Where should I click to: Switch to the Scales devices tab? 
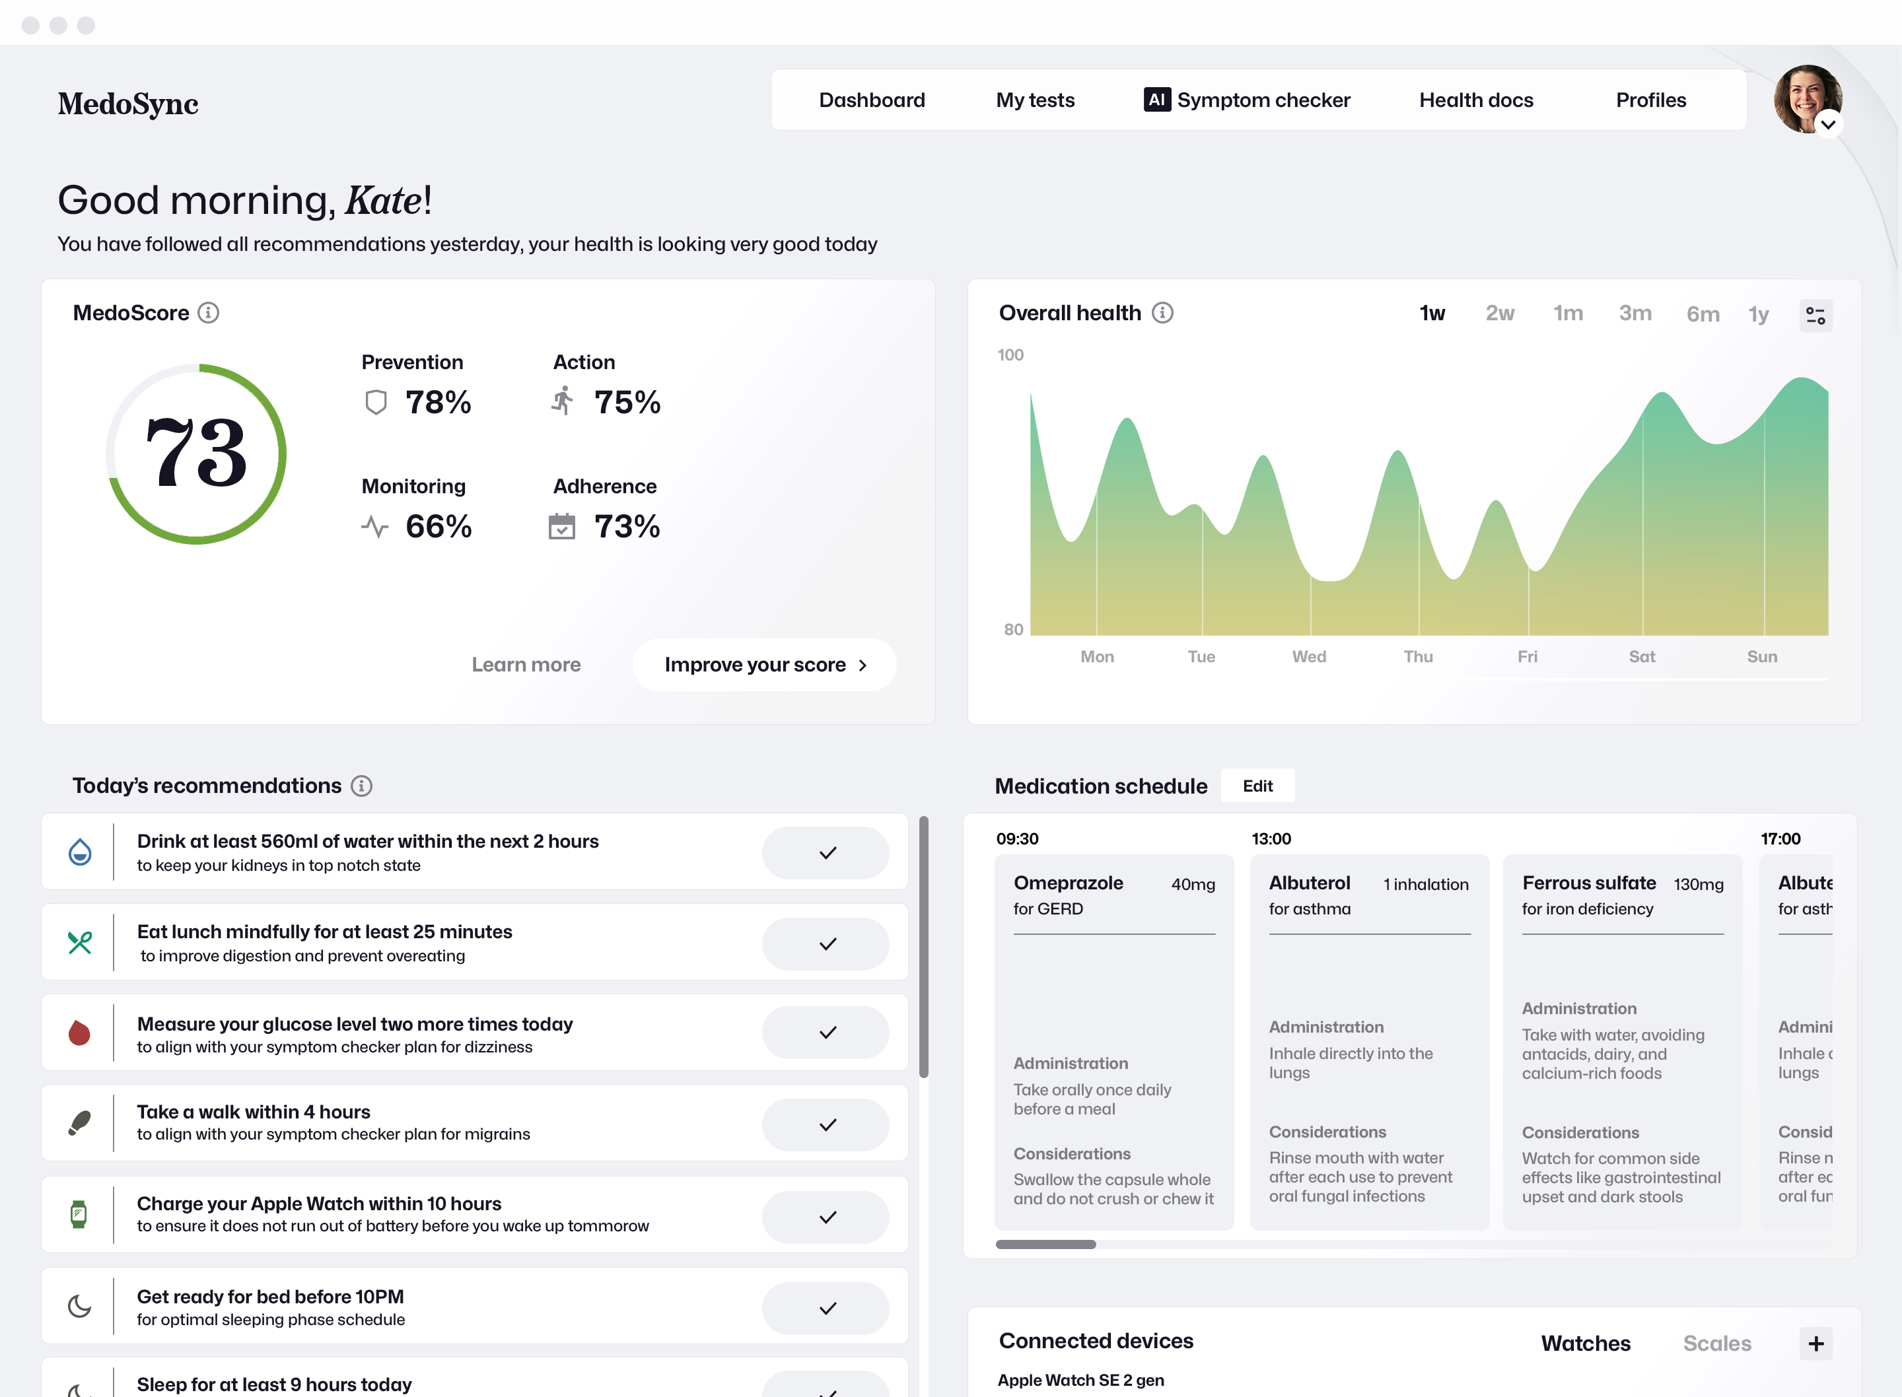coord(1717,1343)
